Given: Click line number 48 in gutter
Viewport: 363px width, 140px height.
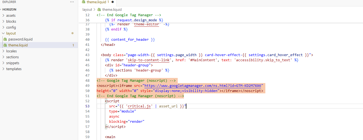Looking at the screenshot, I should click(87, 80).
